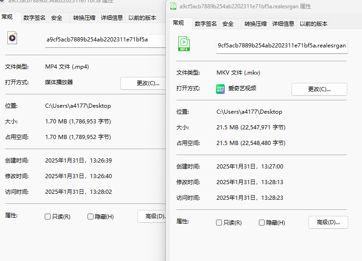Toggle 隐藏(H) checkbox in the left MP4 properties window
The height and width of the screenshot is (261, 362).
[x=90, y=216]
